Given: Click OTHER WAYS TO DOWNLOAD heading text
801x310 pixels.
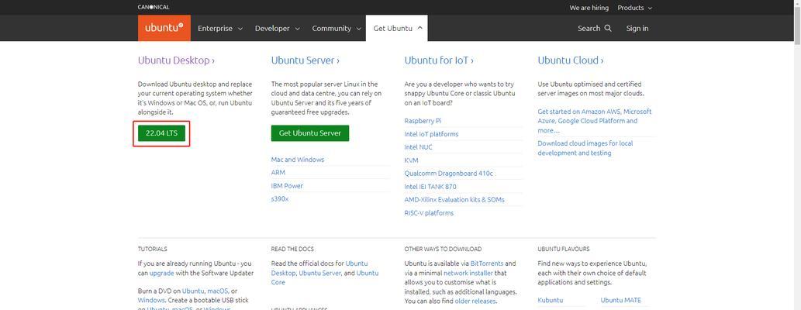Looking at the screenshot, I should pyautogui.click(x=443, y=250).
